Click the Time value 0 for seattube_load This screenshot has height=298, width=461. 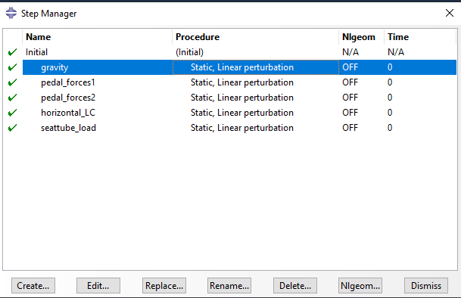pos(390,128)
